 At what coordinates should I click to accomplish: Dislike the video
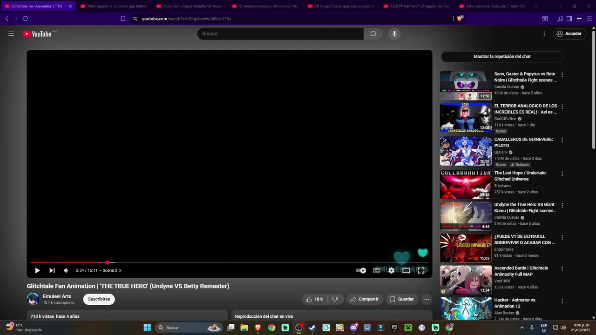pyautogui.click(x=335, y=299)
